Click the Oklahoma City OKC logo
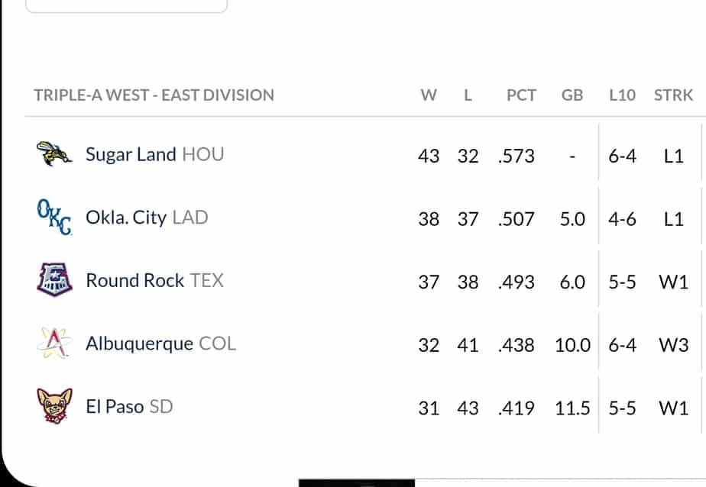This screenshot has height=487, width=706. coord(54,218)
